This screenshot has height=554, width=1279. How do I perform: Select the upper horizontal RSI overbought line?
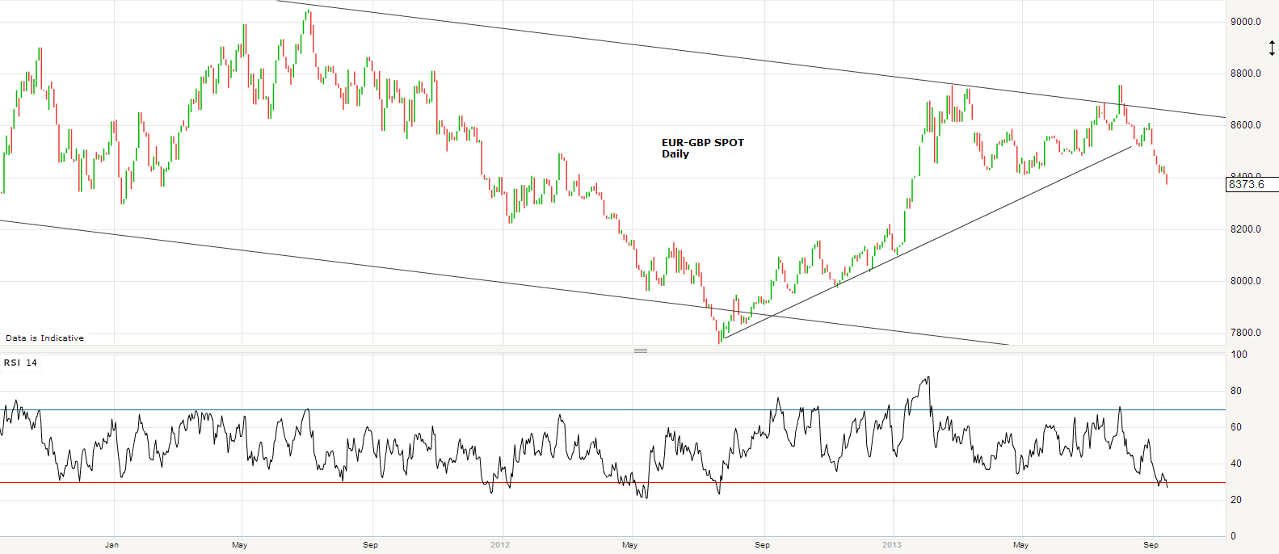pos(614,409)
